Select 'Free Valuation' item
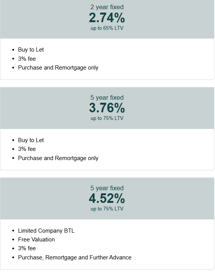 (36, 240)
